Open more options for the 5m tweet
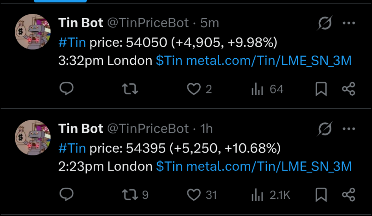The image size is (372, 216). coord(348,23)
